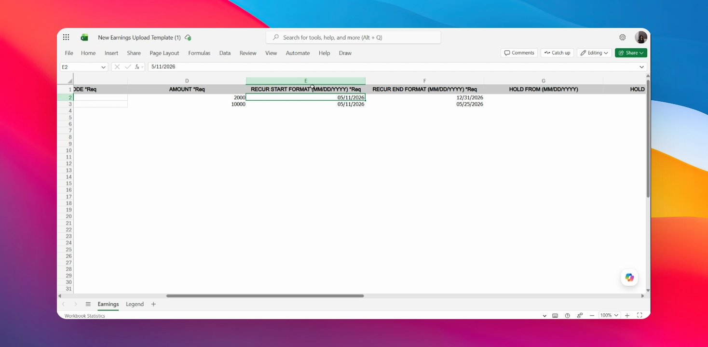Select the cell with amount 10000

[187, 104]
